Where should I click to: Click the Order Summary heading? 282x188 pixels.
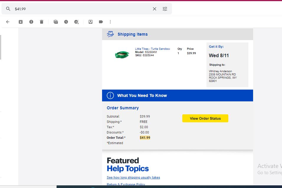123,108
